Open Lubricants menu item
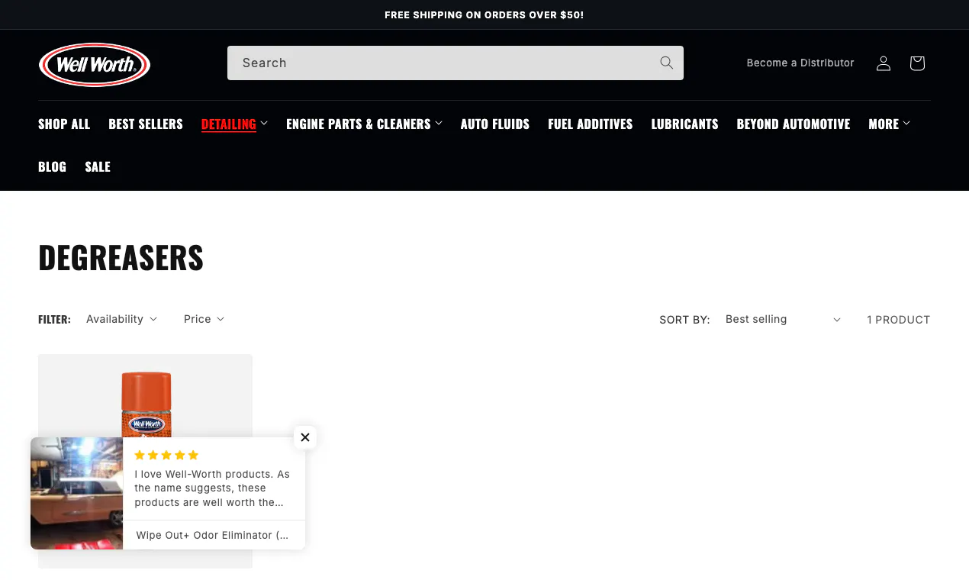The width and height of the screenshot is (969, 580). pos(684,124)
